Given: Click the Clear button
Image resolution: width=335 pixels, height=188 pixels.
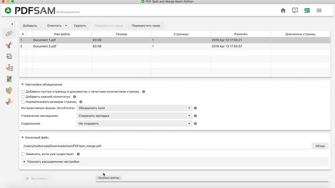Looking at the screenshot, I should pos(54,26).
